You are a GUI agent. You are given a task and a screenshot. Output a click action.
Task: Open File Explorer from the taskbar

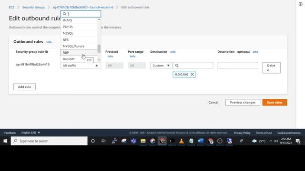143,141
